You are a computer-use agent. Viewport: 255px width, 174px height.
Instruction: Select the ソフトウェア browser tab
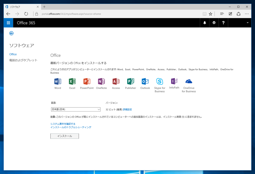22,7
